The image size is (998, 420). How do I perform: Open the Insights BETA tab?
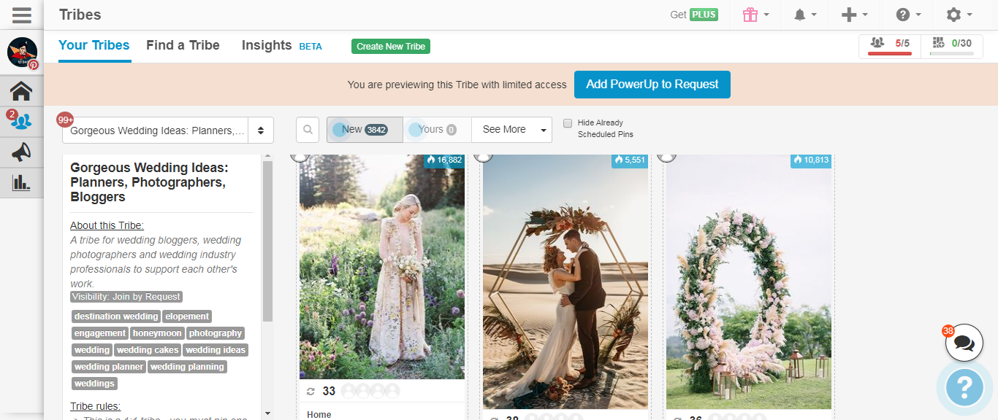[x=281, y=45]
